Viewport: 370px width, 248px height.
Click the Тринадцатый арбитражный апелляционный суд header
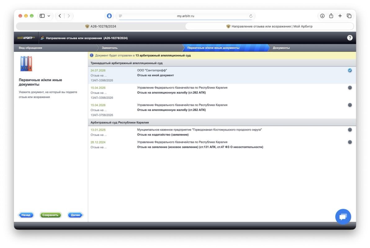pos(127,63)
